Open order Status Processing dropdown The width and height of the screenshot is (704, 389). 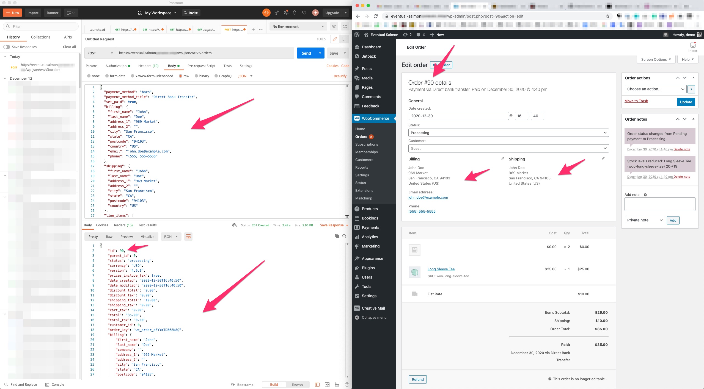coord(508,133)
